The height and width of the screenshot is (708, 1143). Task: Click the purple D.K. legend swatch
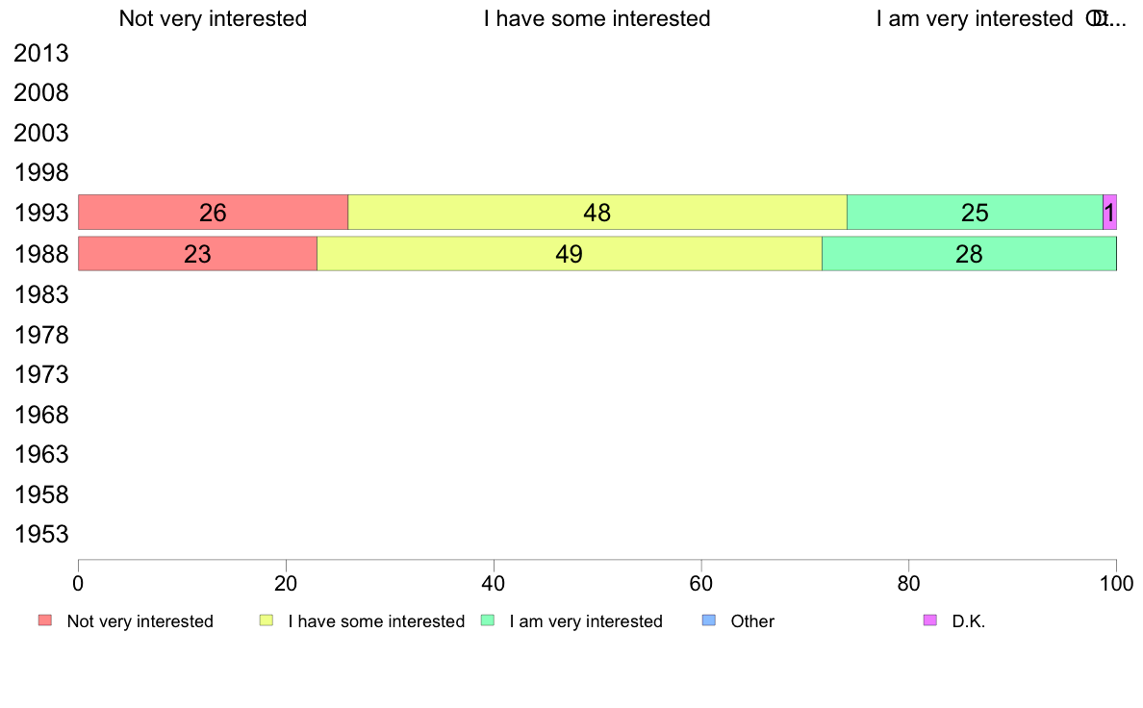point(930,620)
